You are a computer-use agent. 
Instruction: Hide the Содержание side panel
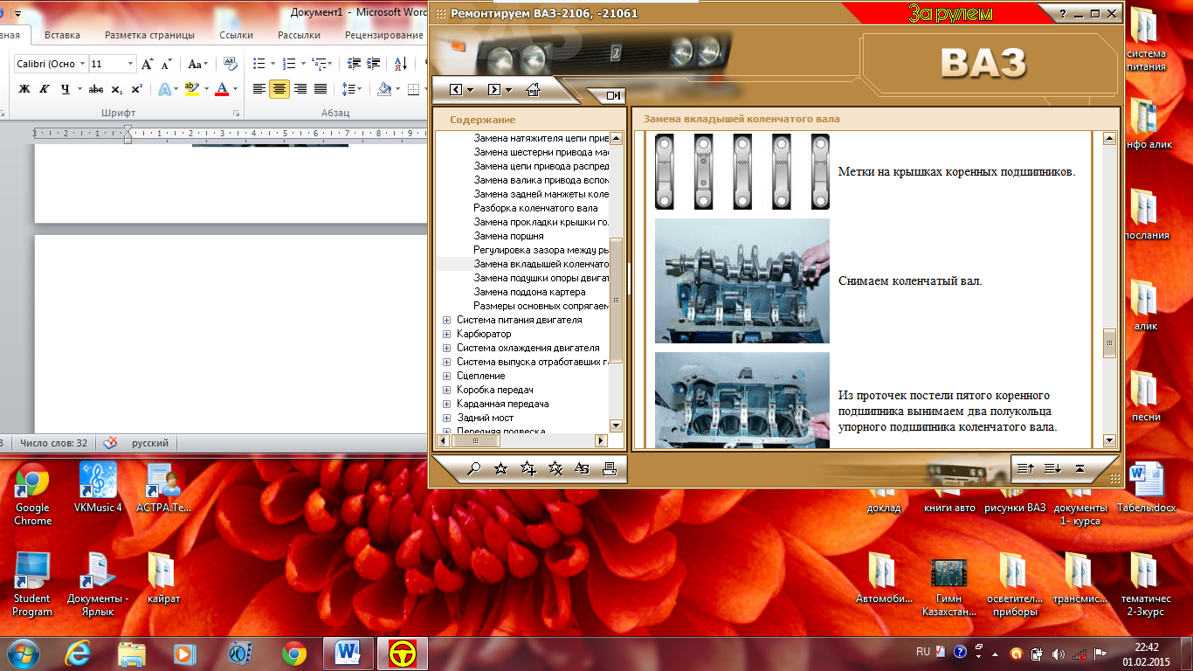pos(613,96)
